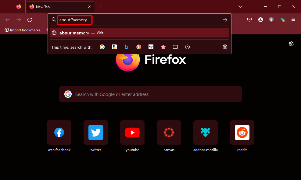
Task: Click the Go arrow in address bar
Action: pos(225,20)
